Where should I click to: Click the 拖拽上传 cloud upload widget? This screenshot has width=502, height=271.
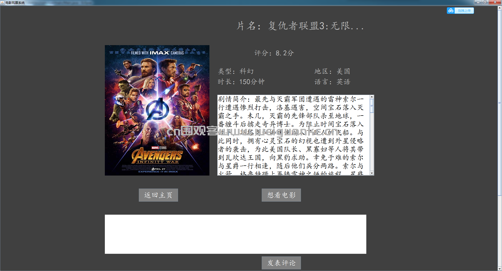(460, 10)
